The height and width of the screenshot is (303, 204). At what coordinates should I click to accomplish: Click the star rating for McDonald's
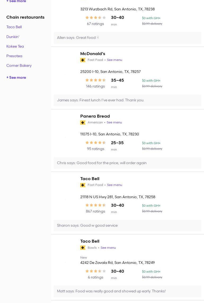(x=95, y=80)
